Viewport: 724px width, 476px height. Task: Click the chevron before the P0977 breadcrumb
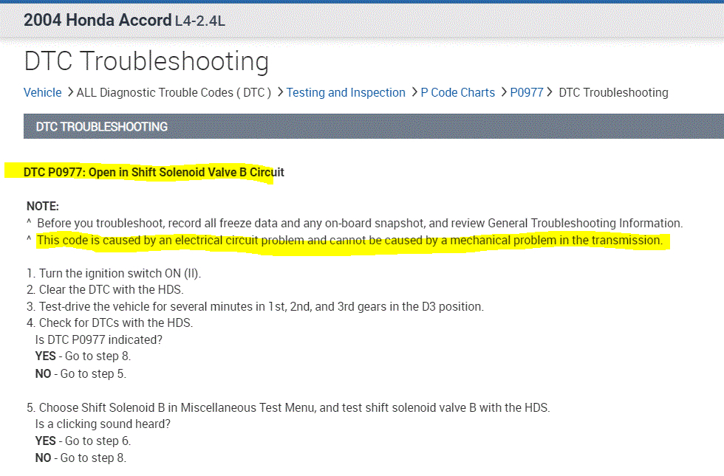click(504, 92)
